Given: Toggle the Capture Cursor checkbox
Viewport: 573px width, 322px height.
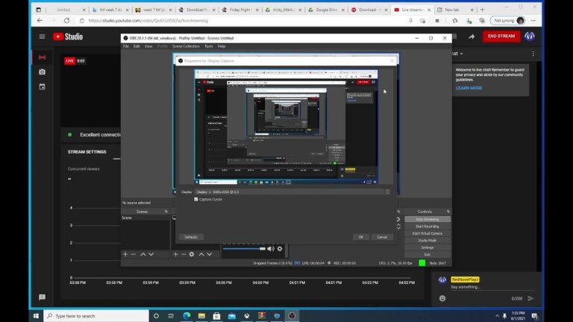Looking at the screenshot, I should 196,199.
